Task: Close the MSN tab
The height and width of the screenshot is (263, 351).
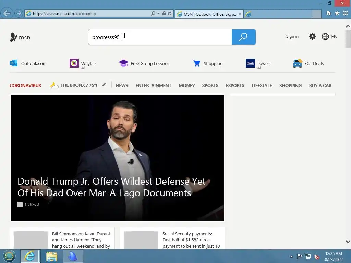Action: 240,14
